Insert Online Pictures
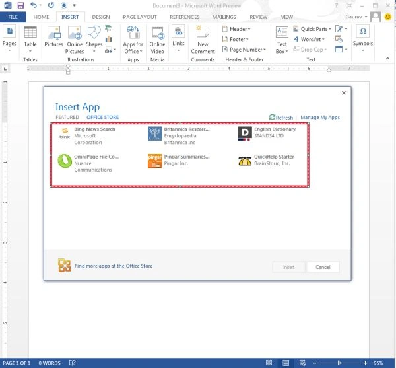Image resolution: width=396 pixels, height=368 pixels. [75, 40]
